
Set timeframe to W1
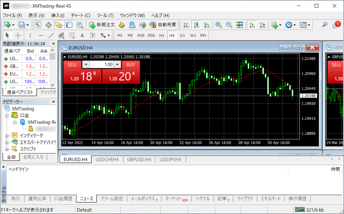pyautogui.click(x=193, y=35)
